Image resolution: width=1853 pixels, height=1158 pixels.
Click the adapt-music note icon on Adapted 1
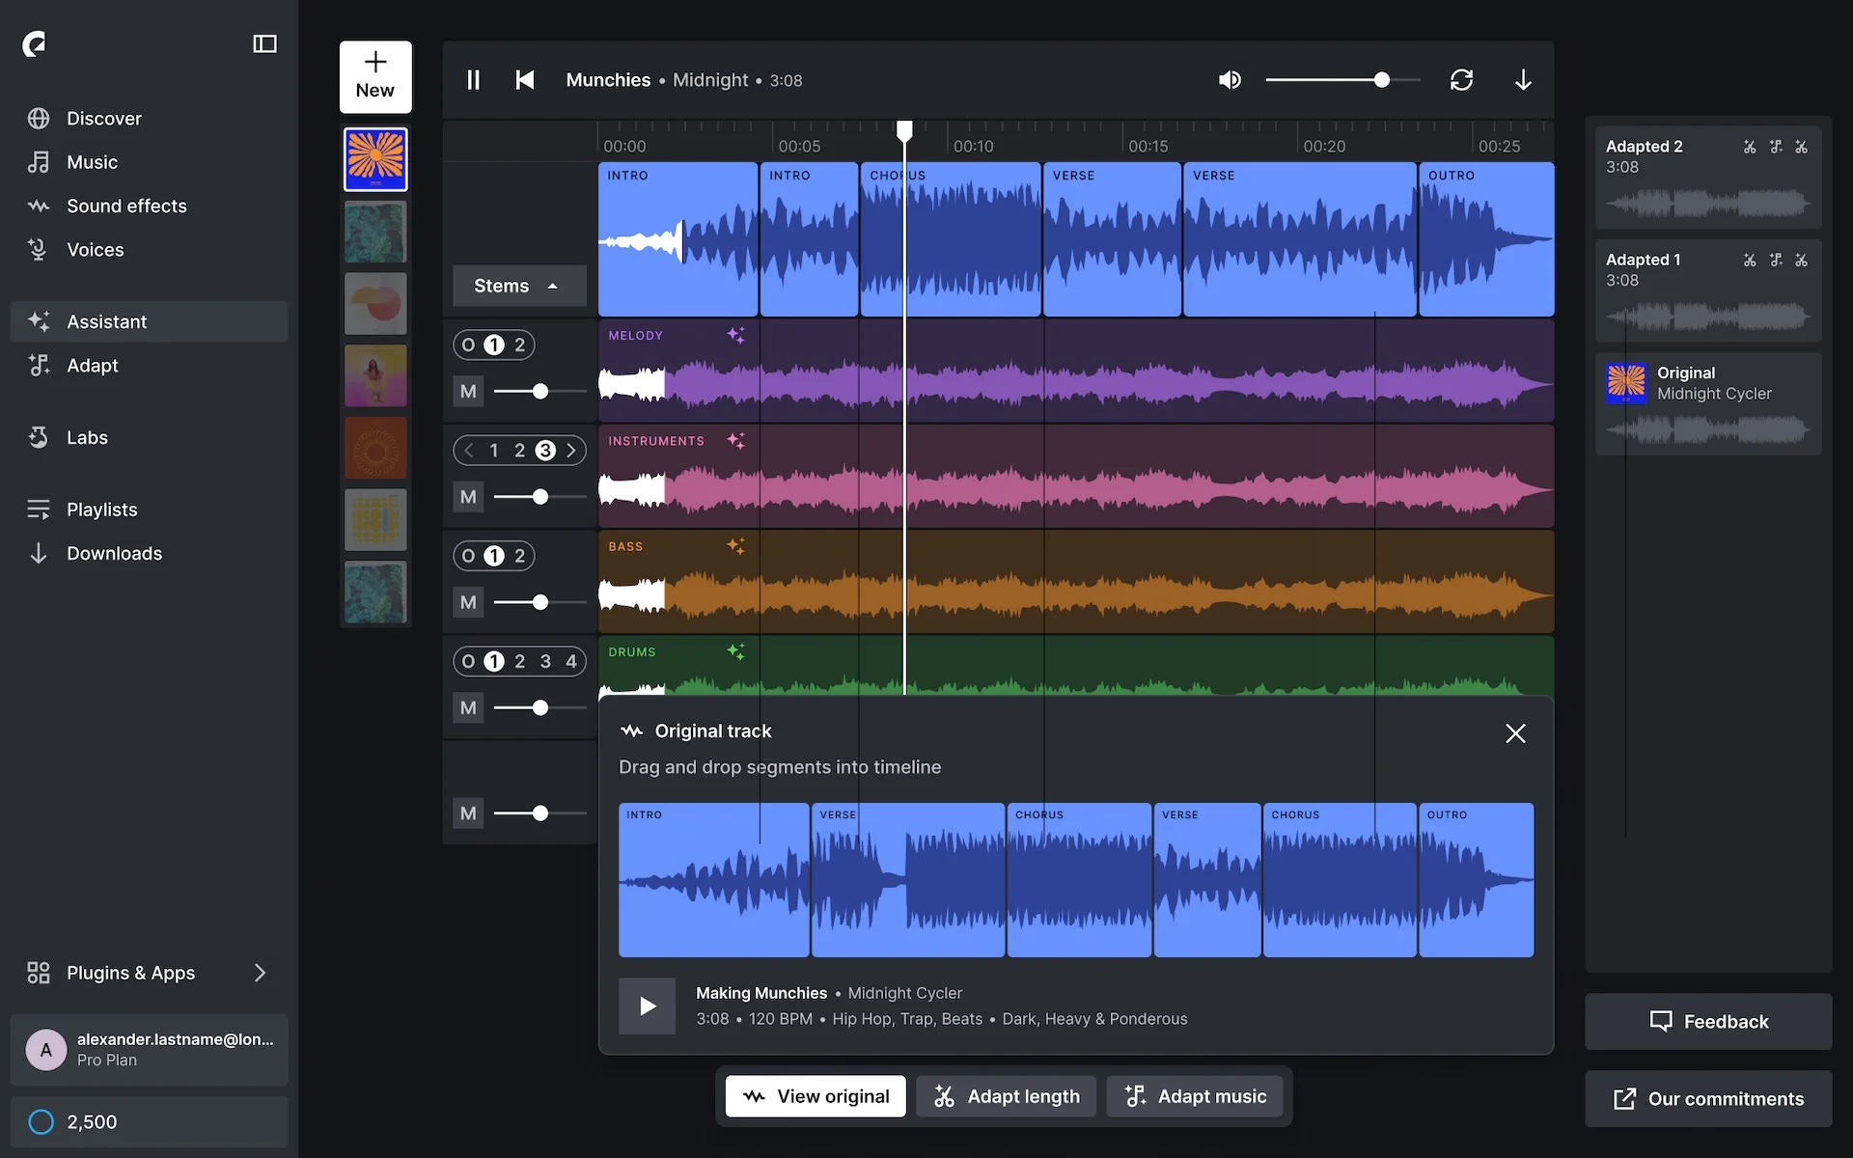(x=1776, y=261)
